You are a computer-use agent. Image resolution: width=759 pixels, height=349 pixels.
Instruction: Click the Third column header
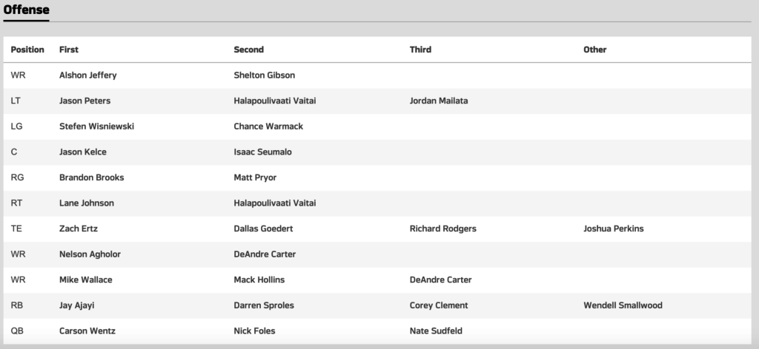420,50
